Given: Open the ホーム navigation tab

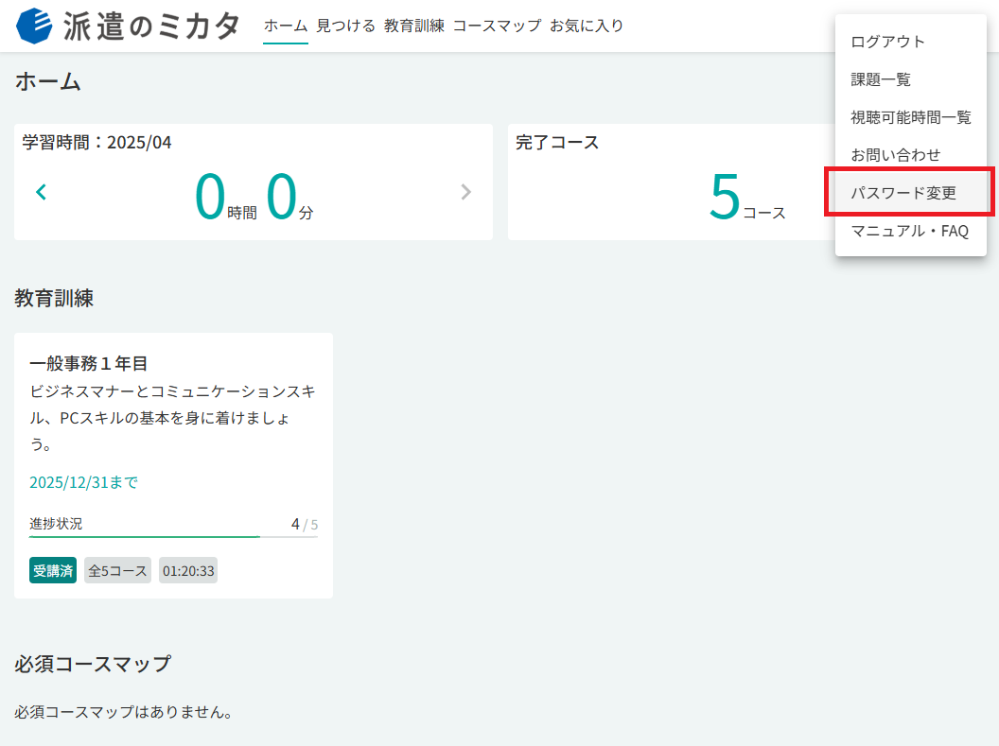Looking at the screenshot, I should click(x=286, y=26).
